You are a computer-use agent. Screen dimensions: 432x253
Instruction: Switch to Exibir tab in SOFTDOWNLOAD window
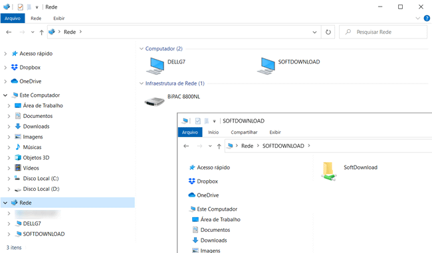coord(275,132)
